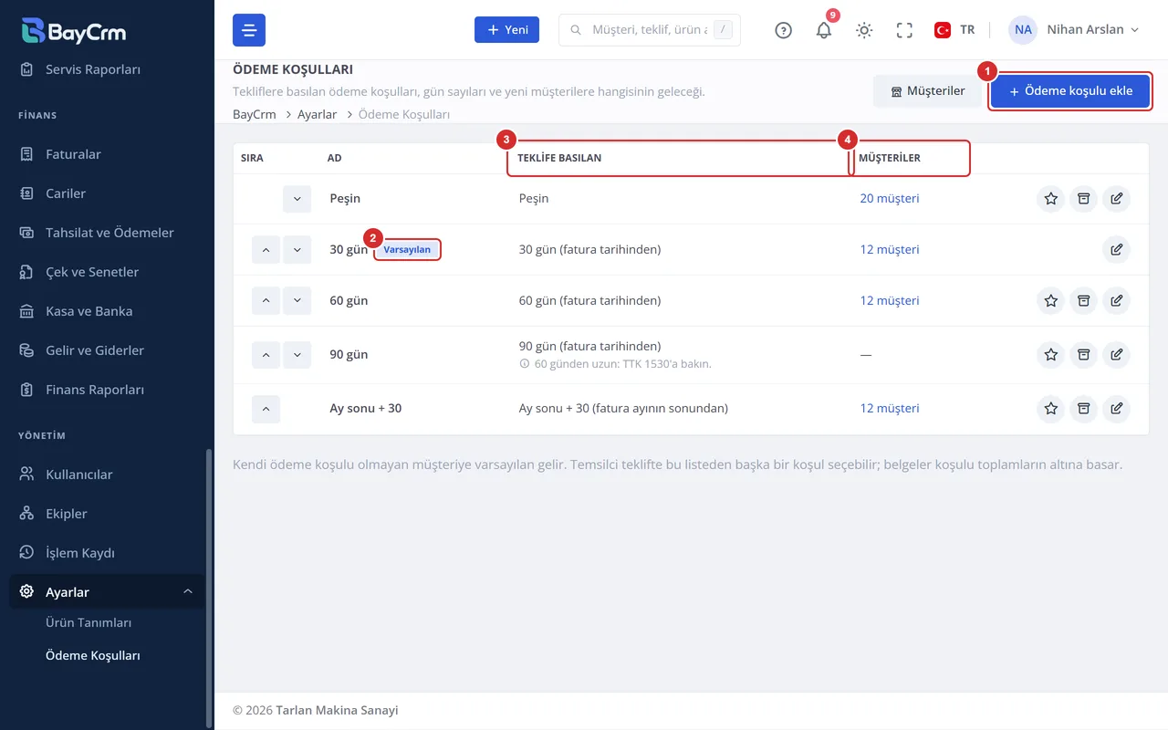1168x730 pixels.
Task: Edit the 60 gün payment term
Action: [1116, 300]
